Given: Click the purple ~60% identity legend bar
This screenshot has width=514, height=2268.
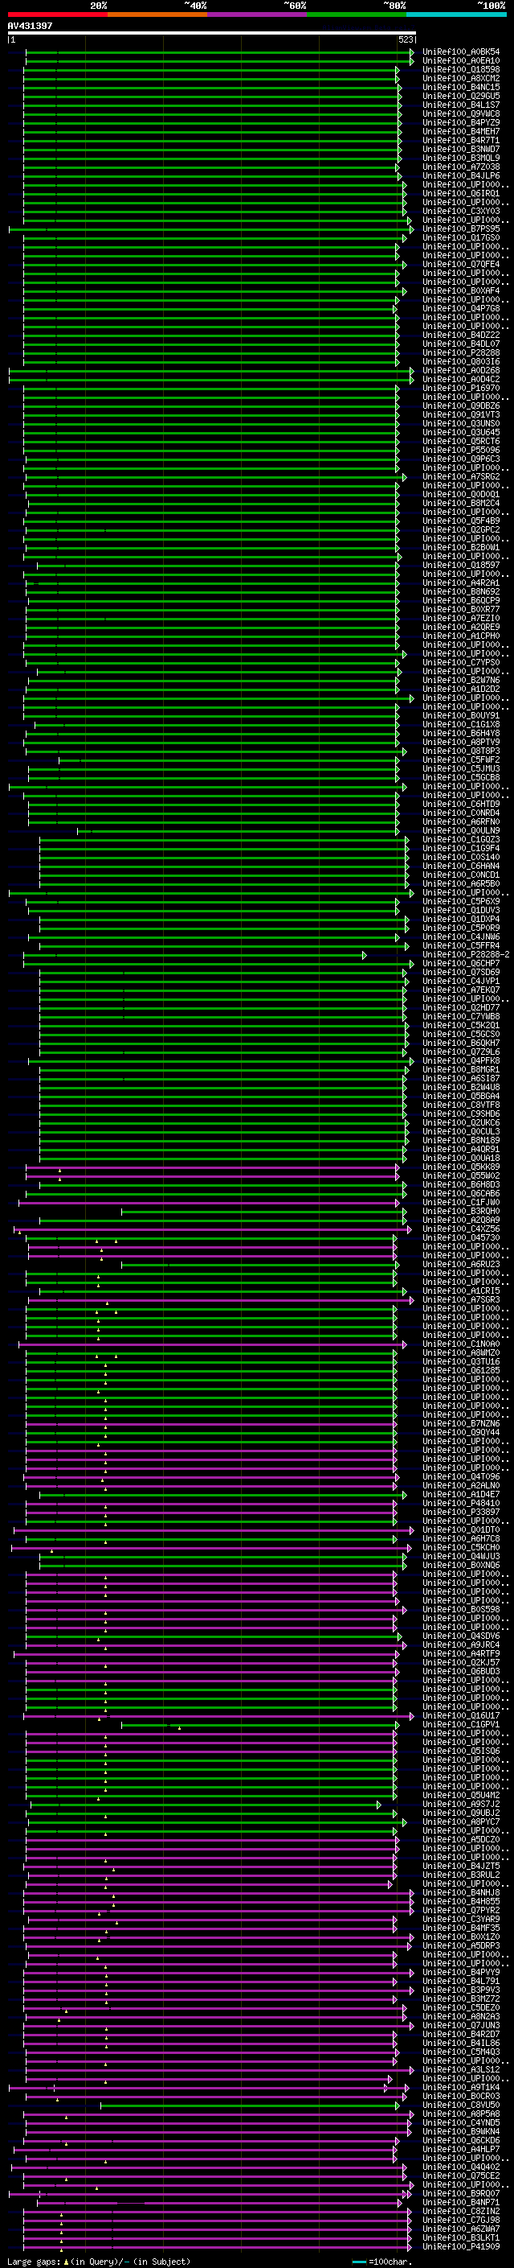Looking at the screenshot, I should [256, 14].
